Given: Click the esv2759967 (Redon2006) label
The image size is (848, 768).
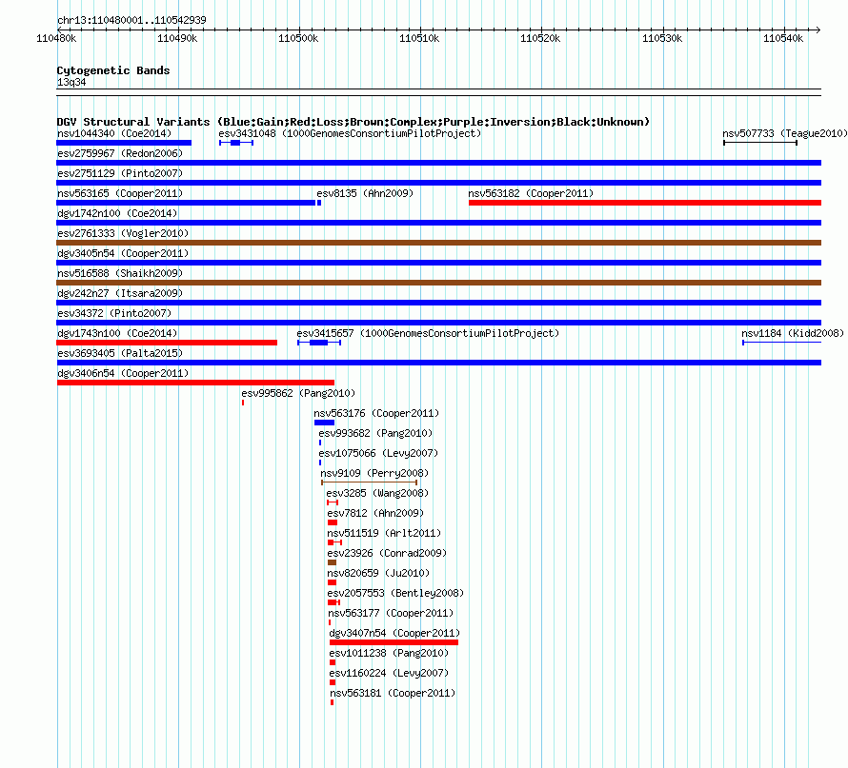Looking at the screenshot, I should pyautogui.click(x=120, y=153).
